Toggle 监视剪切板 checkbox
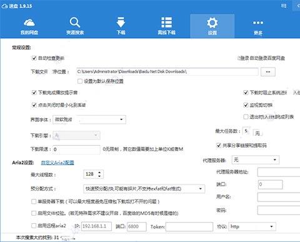 click(x=246, y=105)
